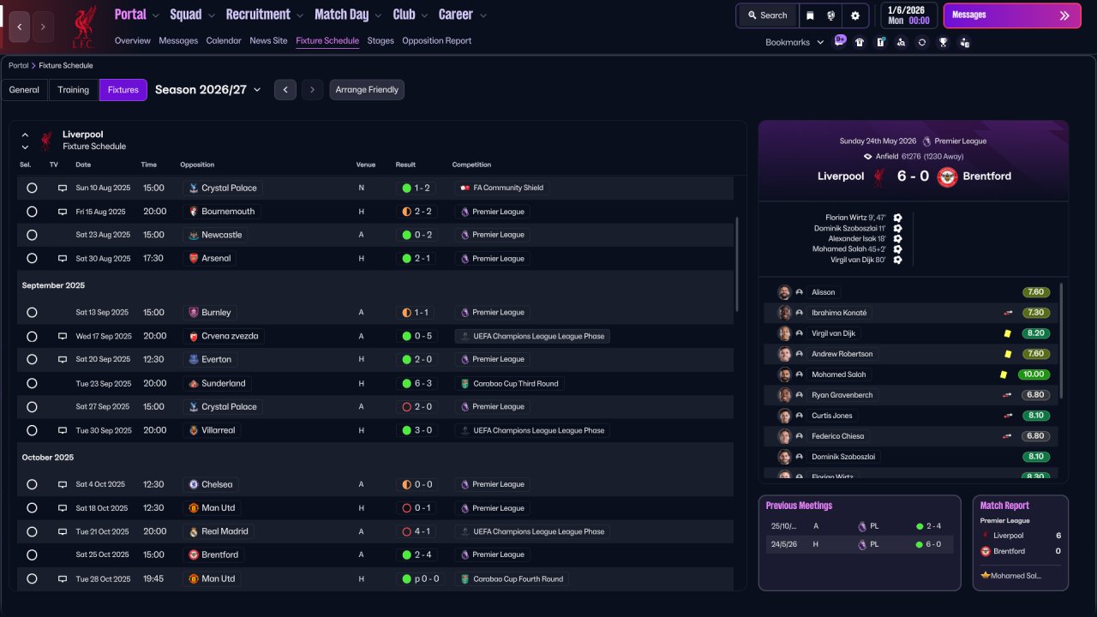Screen dimensions: 1097x617
Task: Select the Crystal Palace Community Shield fixture radio
Action: (32, 188)
